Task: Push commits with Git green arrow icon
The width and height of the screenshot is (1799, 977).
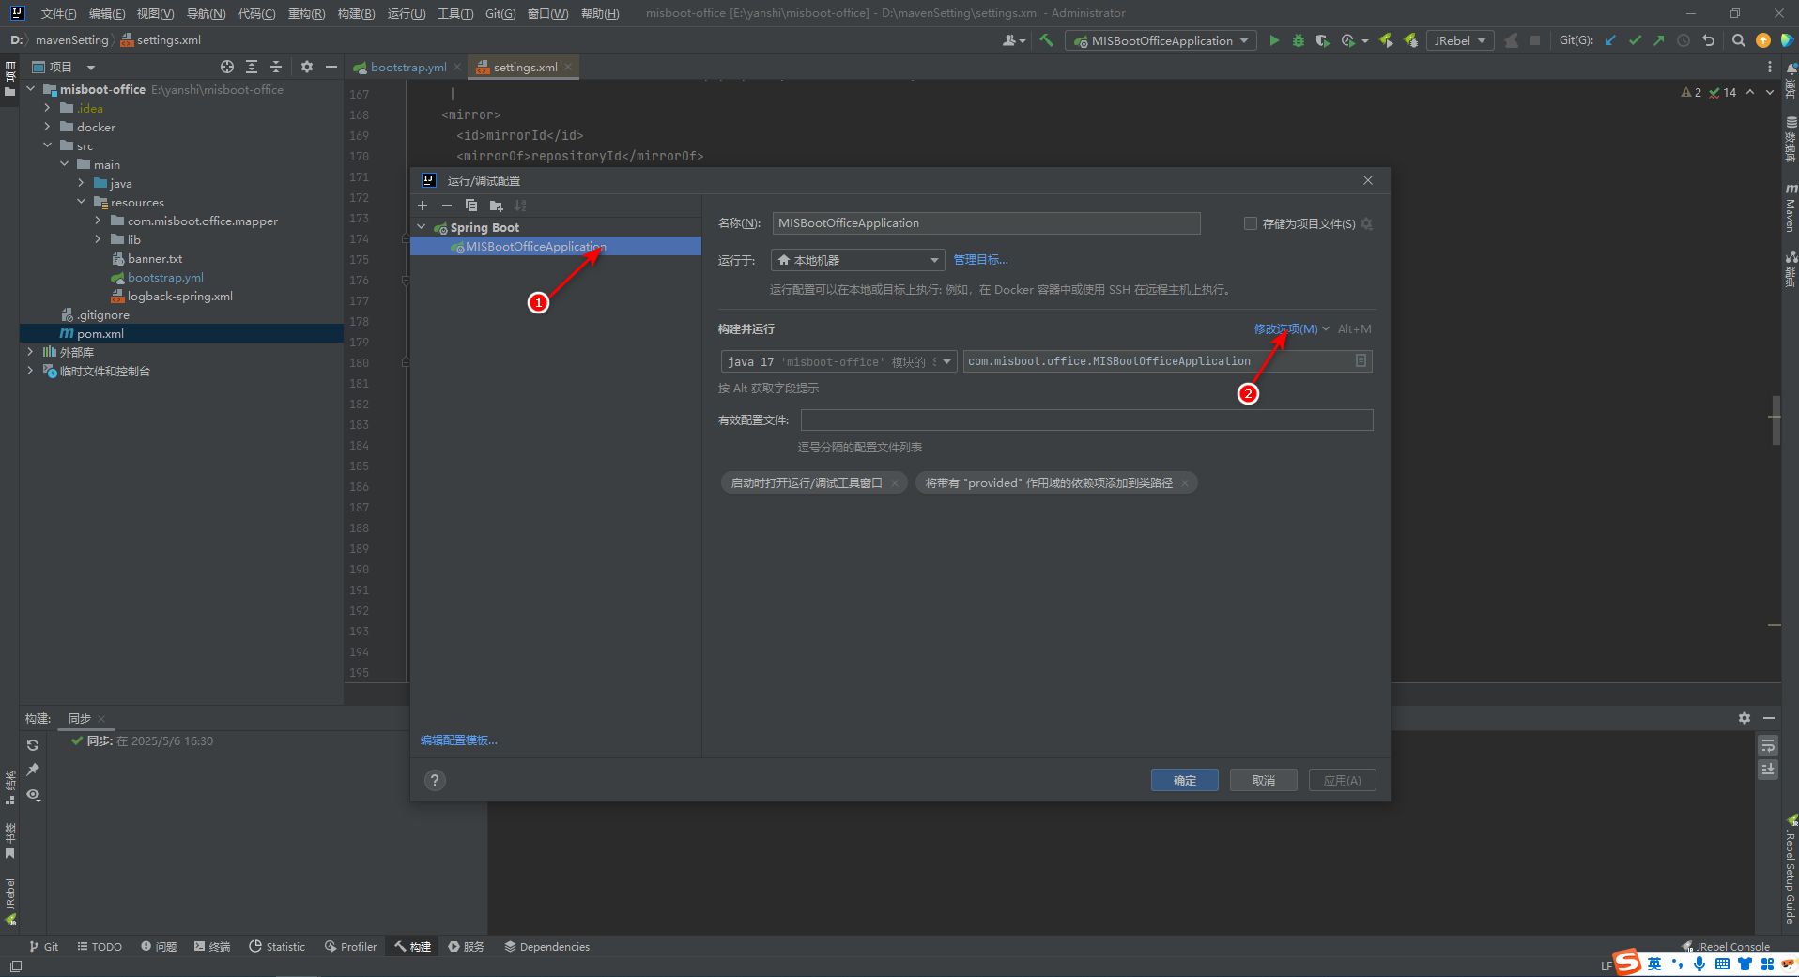Action: tap(1659, 40)
